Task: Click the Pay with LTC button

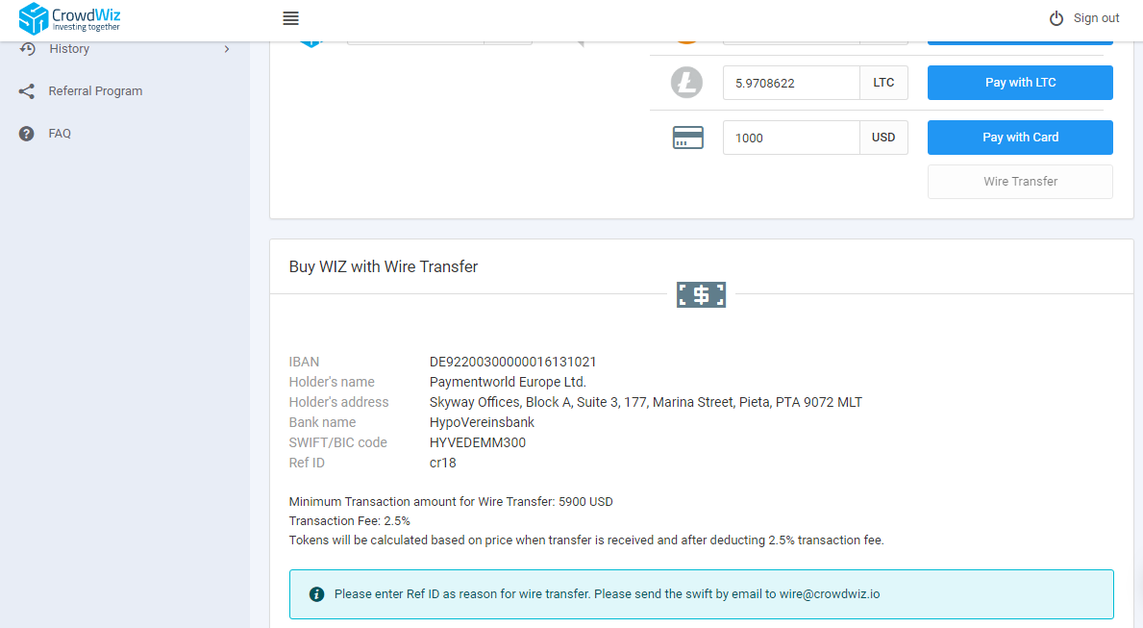Action: pos(1020,83)
